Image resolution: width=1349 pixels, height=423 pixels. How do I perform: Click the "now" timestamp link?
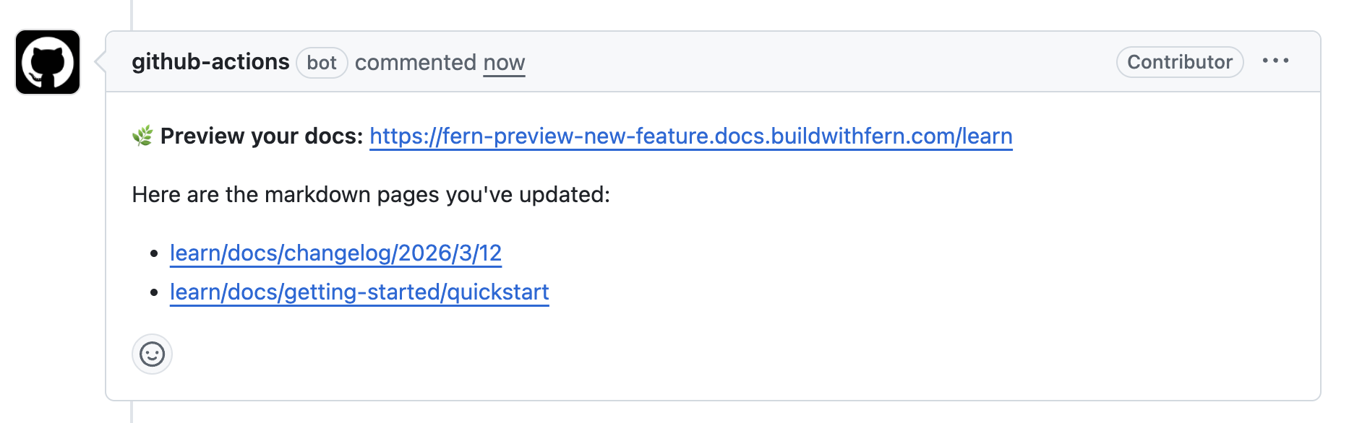click(504, 63)
